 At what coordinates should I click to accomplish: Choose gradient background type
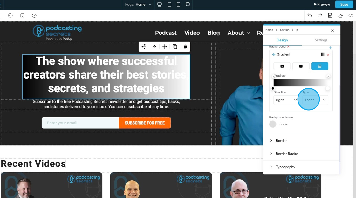coord(320,66)
